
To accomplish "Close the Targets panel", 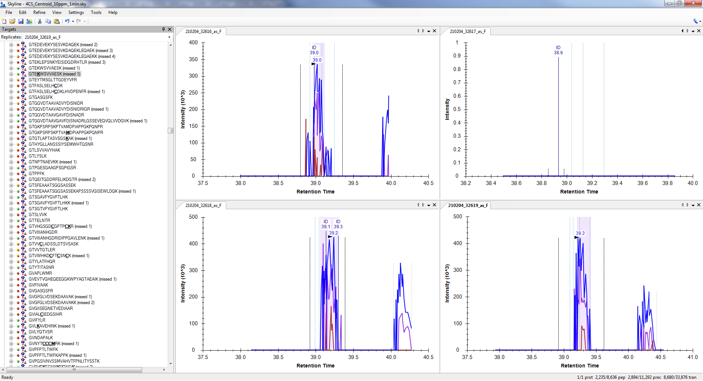I will (x=170, y=29).
